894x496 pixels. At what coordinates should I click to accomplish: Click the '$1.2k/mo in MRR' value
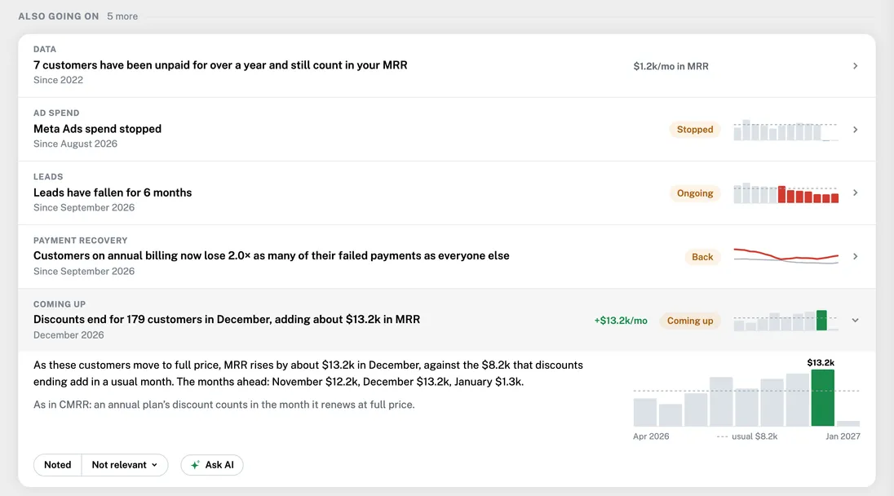671,66
